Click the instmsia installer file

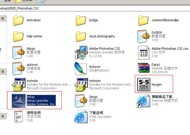point(19,84)
